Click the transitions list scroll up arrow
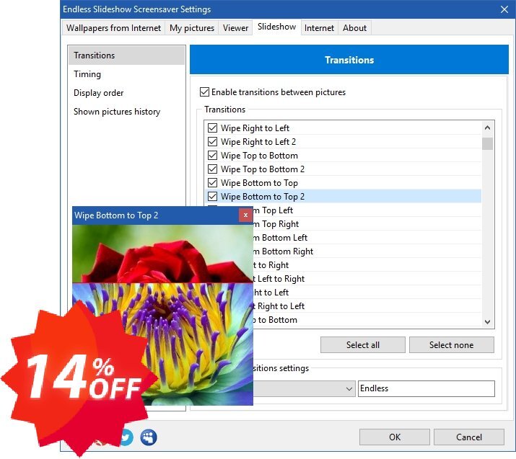The height and width of the screenshot is (459, 516). tap(487, 128)
